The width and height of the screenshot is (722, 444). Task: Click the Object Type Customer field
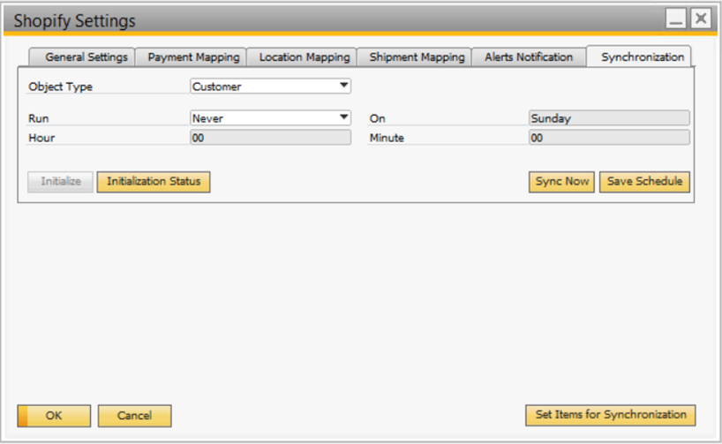coord(263,87)
